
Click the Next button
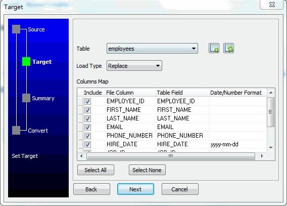135,189
